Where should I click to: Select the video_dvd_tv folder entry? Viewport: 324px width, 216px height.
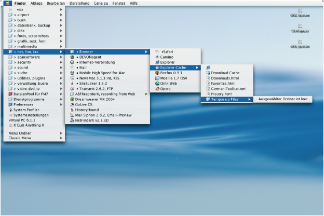34,89
